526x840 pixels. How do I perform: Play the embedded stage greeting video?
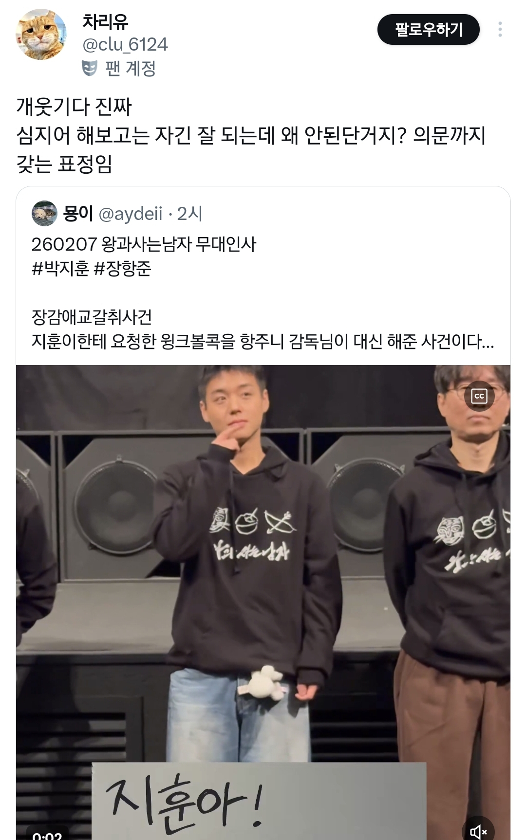263,602
